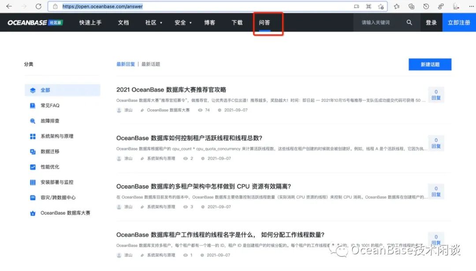Image resolution: width=476 pixels, height=271 pixels.
Task: Open the 博客 nav item
Action: [x=209, y=22]
